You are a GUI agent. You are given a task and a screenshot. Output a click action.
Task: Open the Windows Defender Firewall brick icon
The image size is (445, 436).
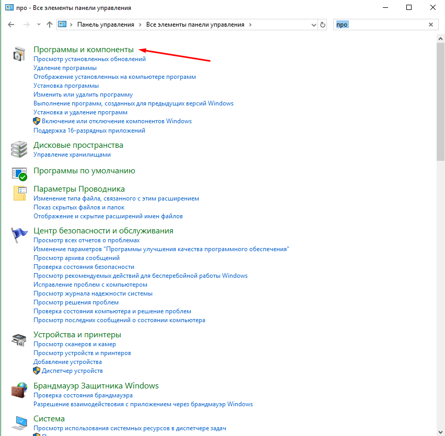[x=19, y=390]
